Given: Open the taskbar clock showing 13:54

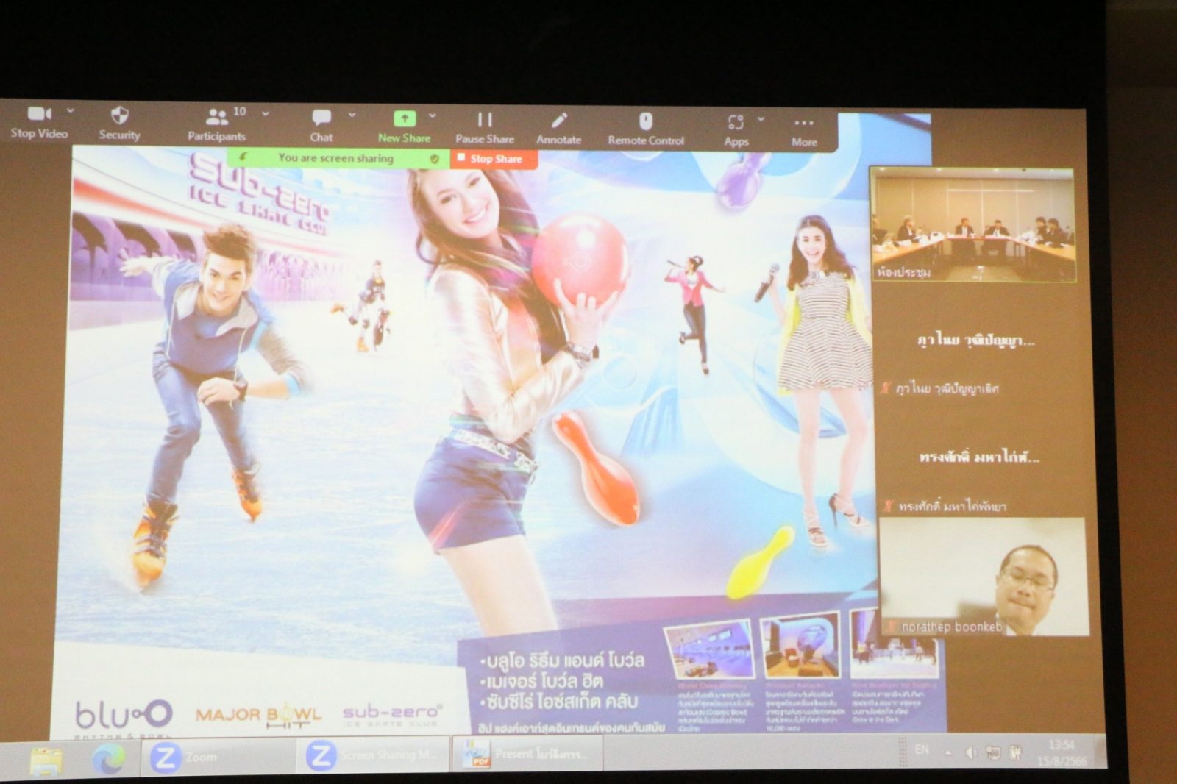Looking at the screenshot, I should 1063,752.
